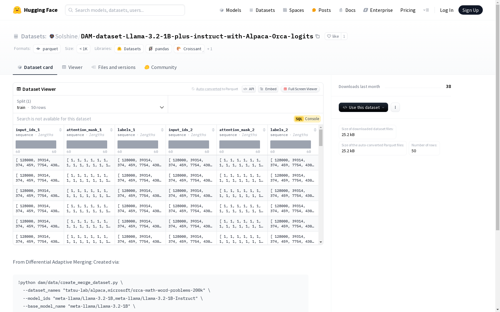
Task: Click the pandas library tag
Action: [159, 49]
